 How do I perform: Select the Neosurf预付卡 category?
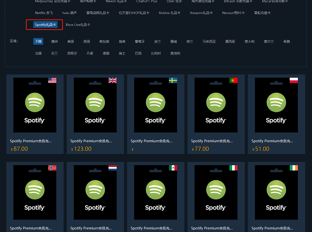tap(233, 13)
